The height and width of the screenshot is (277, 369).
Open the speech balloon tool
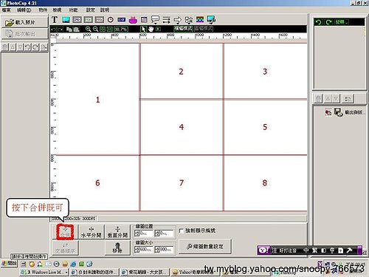tap(155, 20)
